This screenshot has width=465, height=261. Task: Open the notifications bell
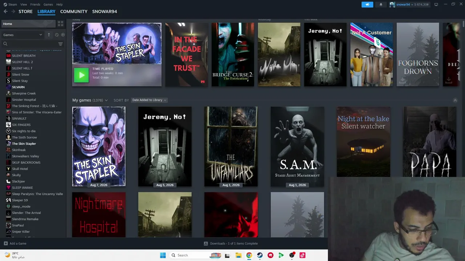click(x=381, y=4)
